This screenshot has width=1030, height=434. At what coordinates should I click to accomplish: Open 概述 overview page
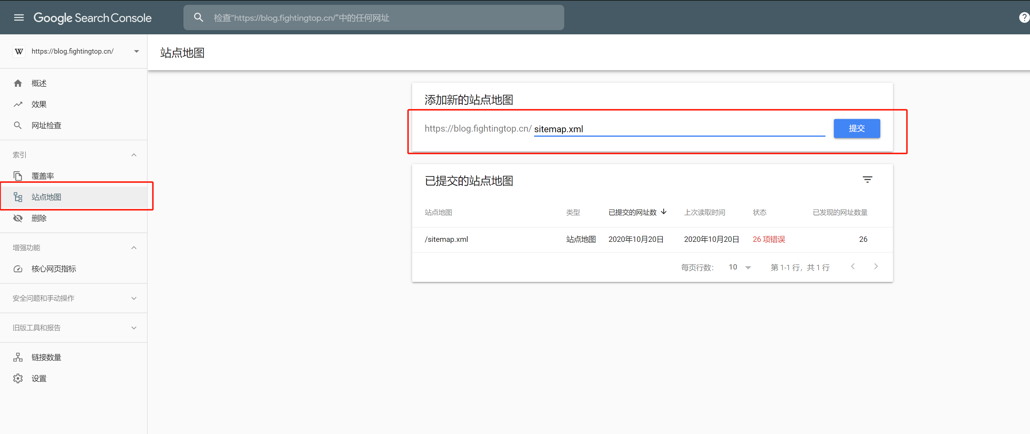[74, 83]
